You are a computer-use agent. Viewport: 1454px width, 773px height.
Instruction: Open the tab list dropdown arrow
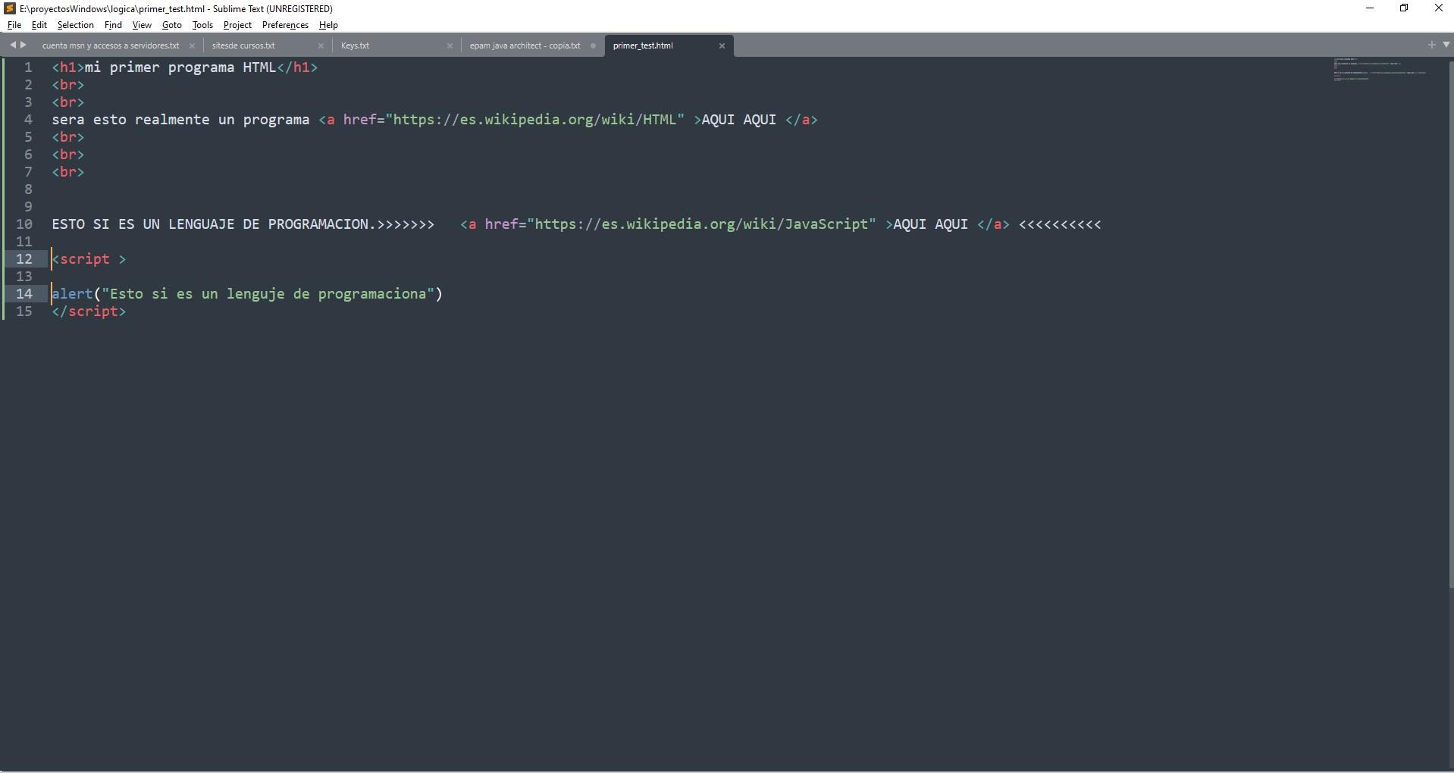(x=1446, y=45)
